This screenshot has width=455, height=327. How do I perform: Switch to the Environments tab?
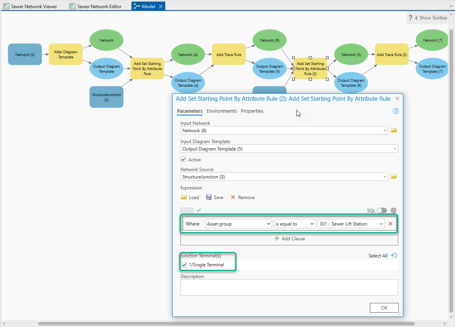tap(222, 111)
